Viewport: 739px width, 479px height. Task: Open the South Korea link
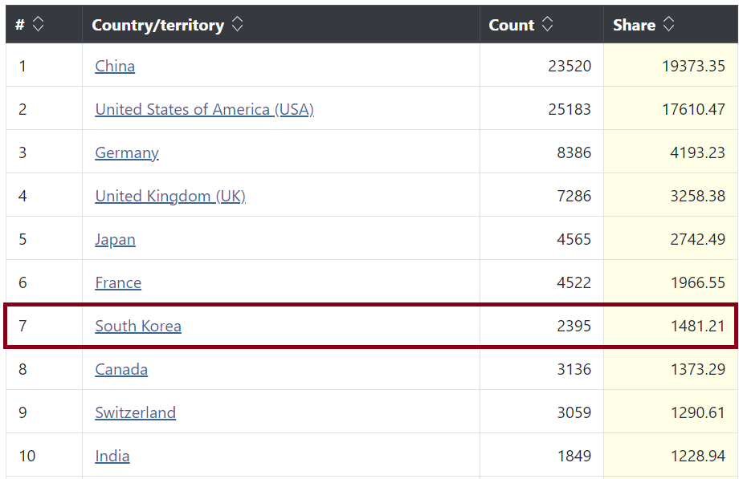point(138,326)
